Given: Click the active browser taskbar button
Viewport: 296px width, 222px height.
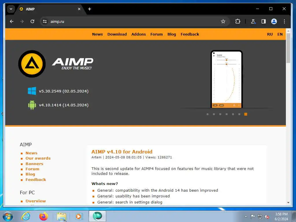Looking at the screenshot, I should pyautogui.click(x=97, y=216).
